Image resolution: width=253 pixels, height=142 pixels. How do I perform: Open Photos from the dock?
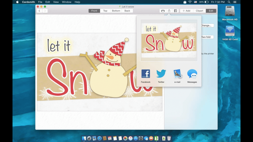point(125,138)
